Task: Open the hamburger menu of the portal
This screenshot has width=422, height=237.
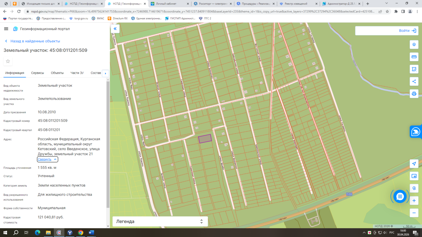Action: point(6,29)
